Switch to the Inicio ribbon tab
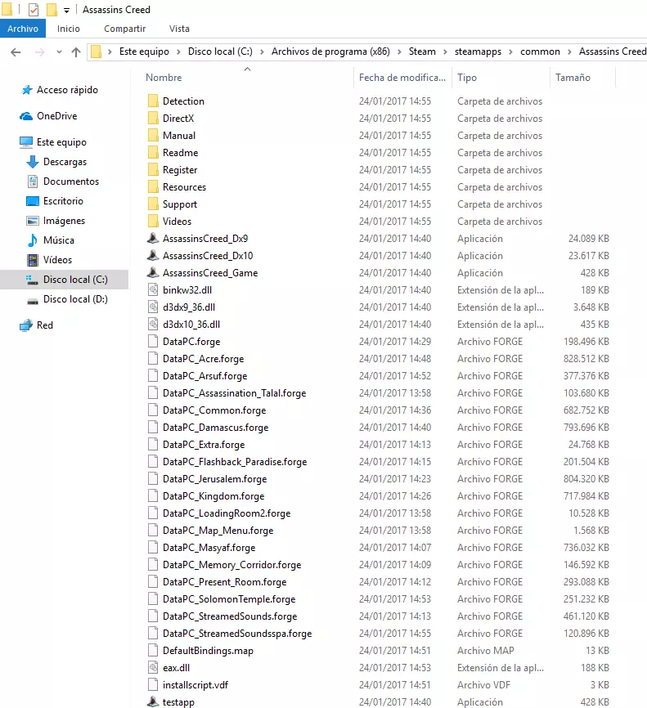 pyautogui.click(x=68, y=29)
